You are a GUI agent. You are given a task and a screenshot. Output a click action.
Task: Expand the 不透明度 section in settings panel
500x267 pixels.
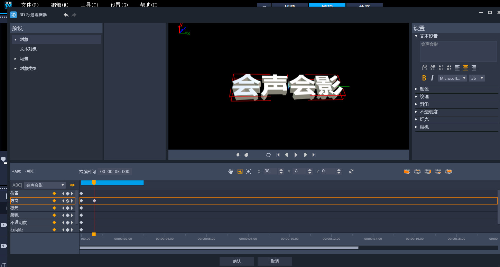(x=416, y=112)
